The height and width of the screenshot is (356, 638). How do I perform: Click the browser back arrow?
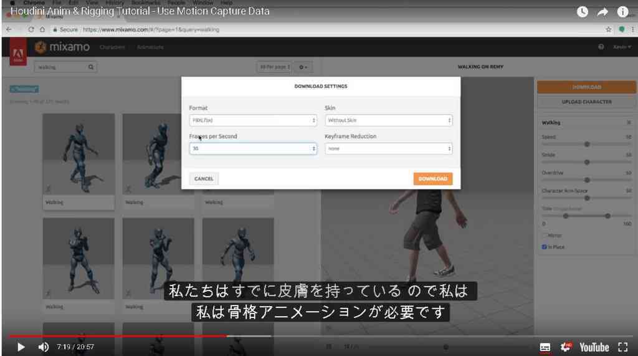point(9,29)
